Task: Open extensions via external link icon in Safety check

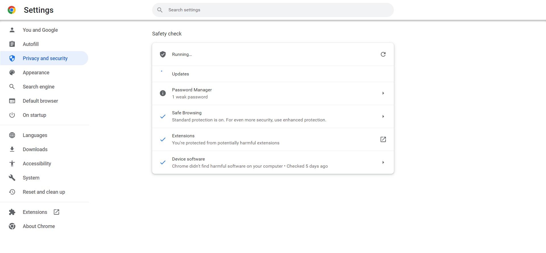Action: 383,139
